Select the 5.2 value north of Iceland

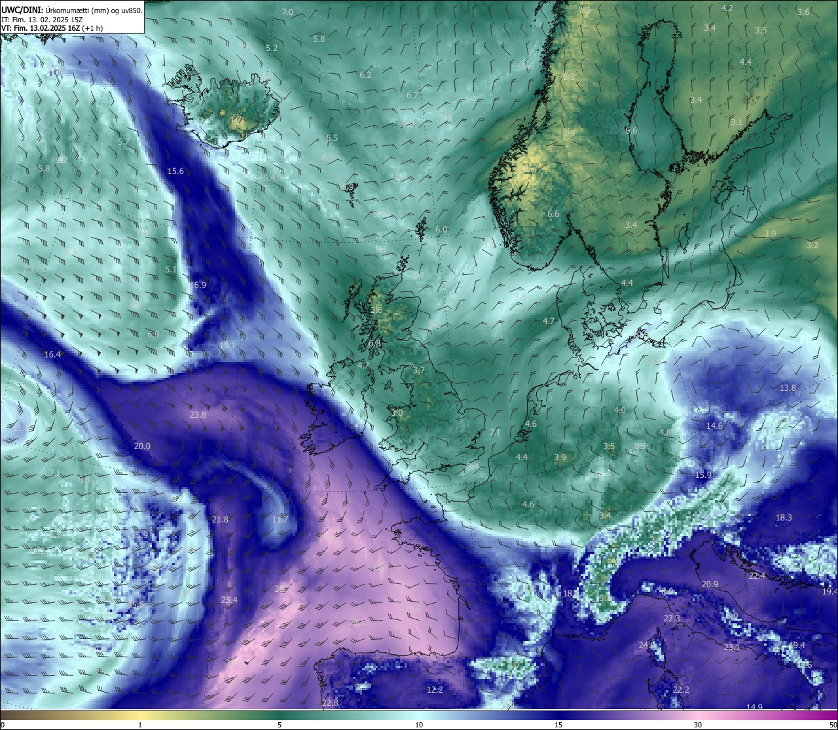click(x=272, y=48)
